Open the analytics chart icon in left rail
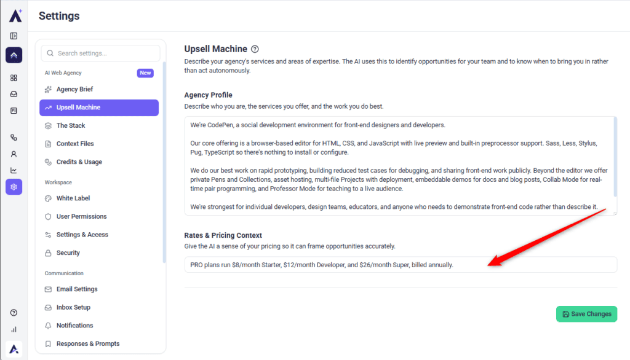This screenshot has height=360, width=630. (x=14, y=171)
